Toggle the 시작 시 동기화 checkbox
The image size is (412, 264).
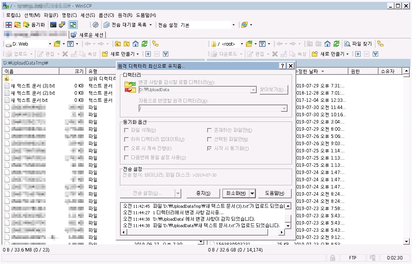coord(209,149)
